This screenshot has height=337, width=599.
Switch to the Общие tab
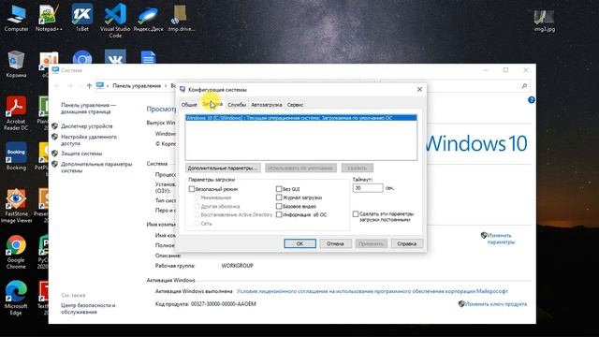tap(189, 105)
